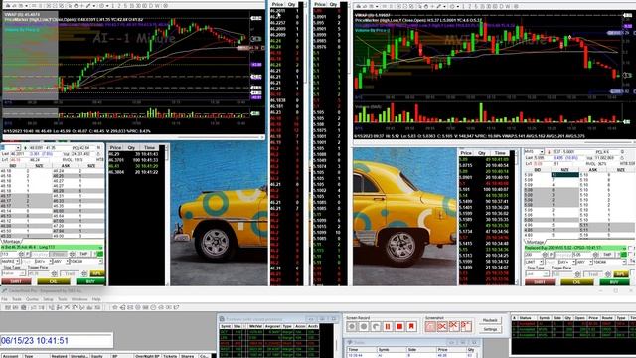
Task: Click the Trigger Price field in AI montage
Action: (x=40, y=273)
